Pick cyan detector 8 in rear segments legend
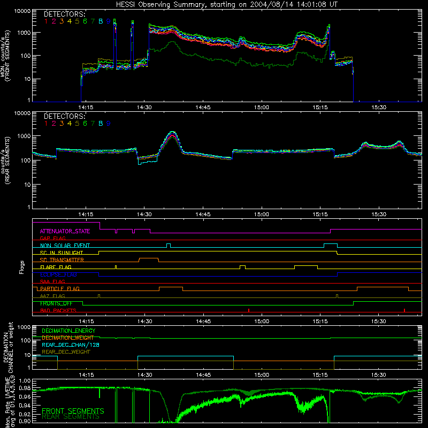This screenshot has height=428, width=428. coord(101,124)
